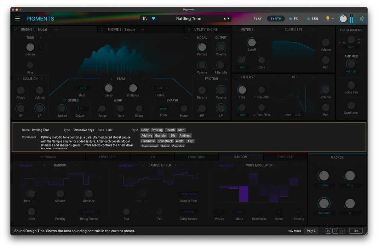This screenshot has width=378, height=249.
Task: Open the Sample from white noise selector
Action: click(188, 194)
